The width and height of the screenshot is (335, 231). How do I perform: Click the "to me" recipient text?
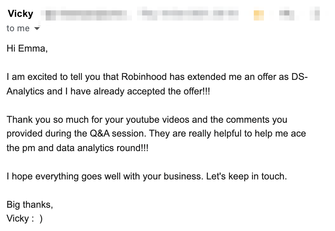click(x=18, y=28)
